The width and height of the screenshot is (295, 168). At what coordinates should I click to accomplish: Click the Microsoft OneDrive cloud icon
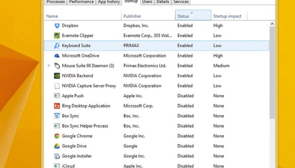(57, 56)
